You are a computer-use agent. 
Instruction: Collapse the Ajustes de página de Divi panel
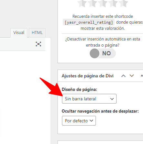click(142, 76)
